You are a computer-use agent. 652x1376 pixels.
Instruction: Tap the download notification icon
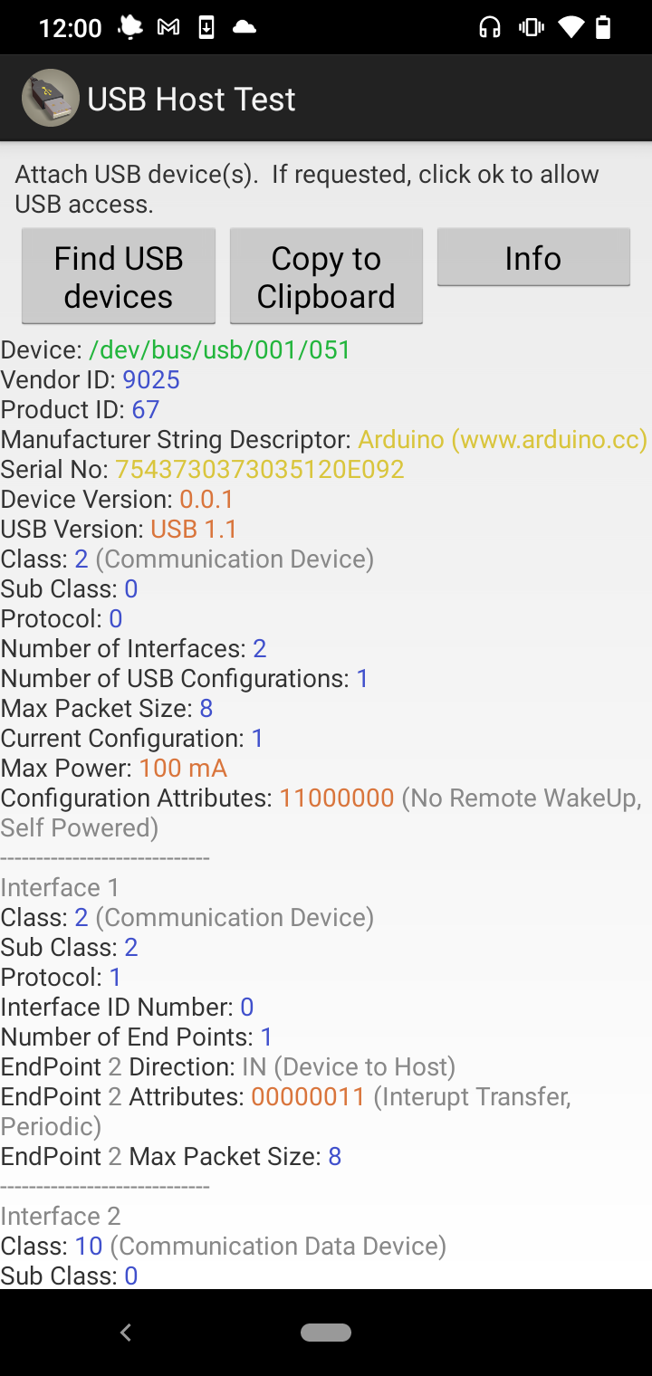tap(206, 28)
